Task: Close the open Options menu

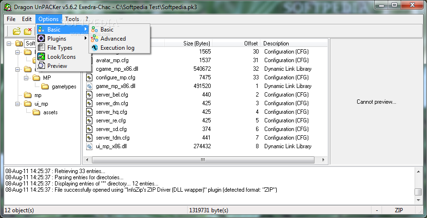Action: coord(48,19)
